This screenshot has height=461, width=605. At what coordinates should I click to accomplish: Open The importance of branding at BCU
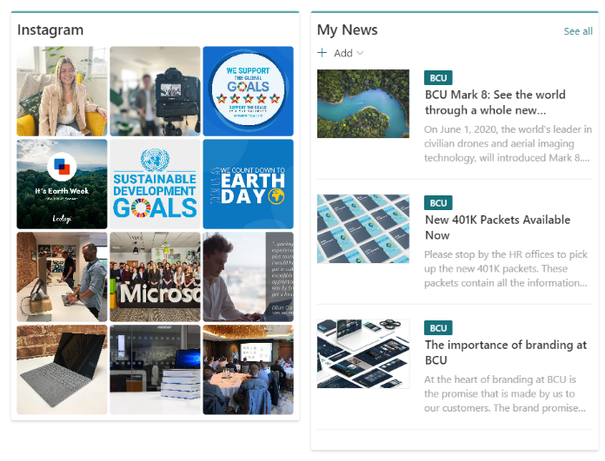pyautogui.click(x=505, y=352)
